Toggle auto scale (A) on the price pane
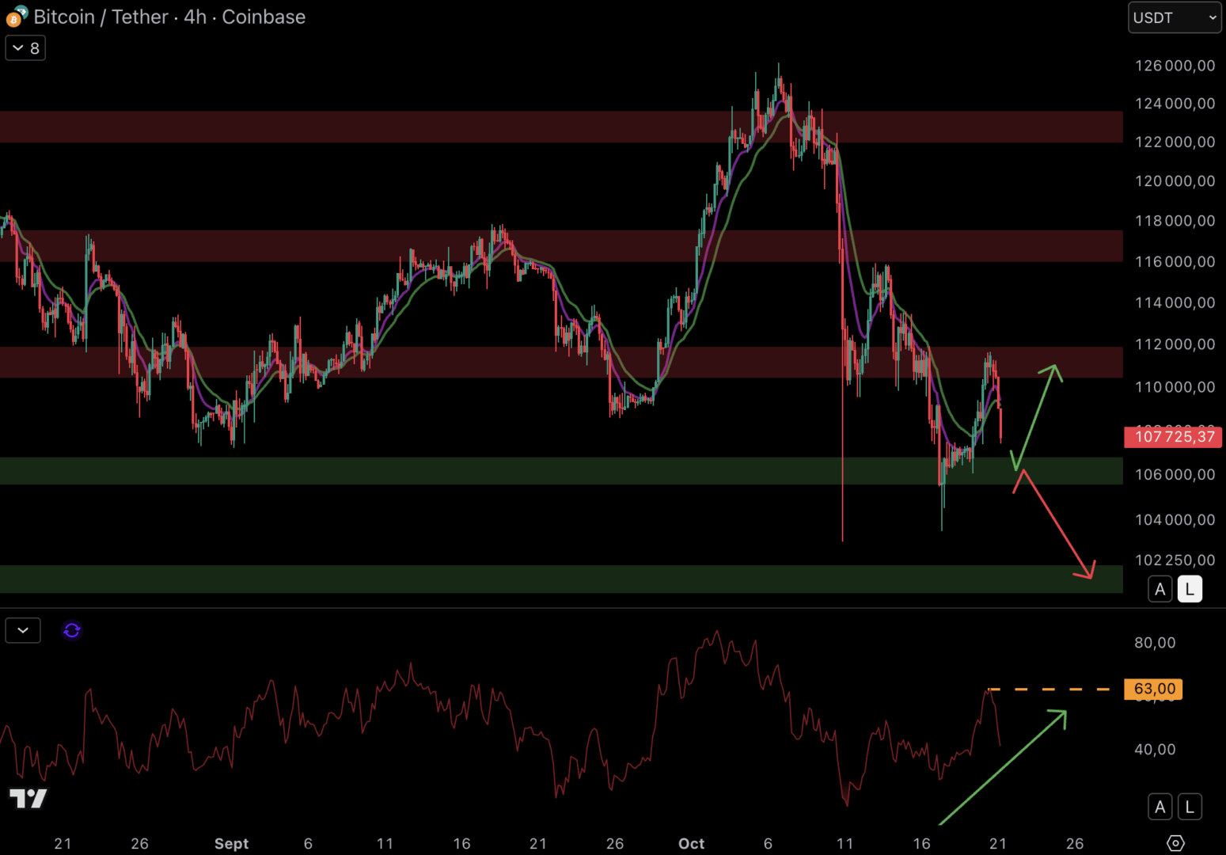Viewport: 1226px width, 855px height. point(1160,589)
